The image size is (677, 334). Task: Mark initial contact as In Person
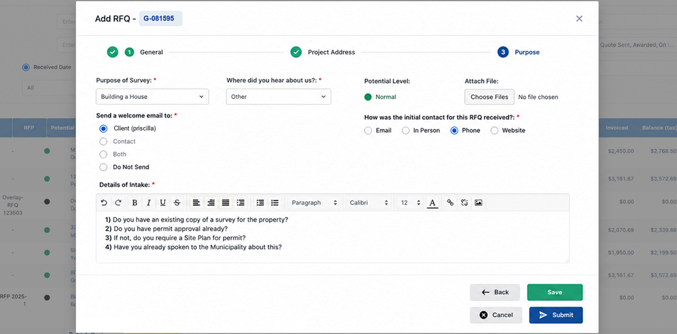(x=406, y=130)
